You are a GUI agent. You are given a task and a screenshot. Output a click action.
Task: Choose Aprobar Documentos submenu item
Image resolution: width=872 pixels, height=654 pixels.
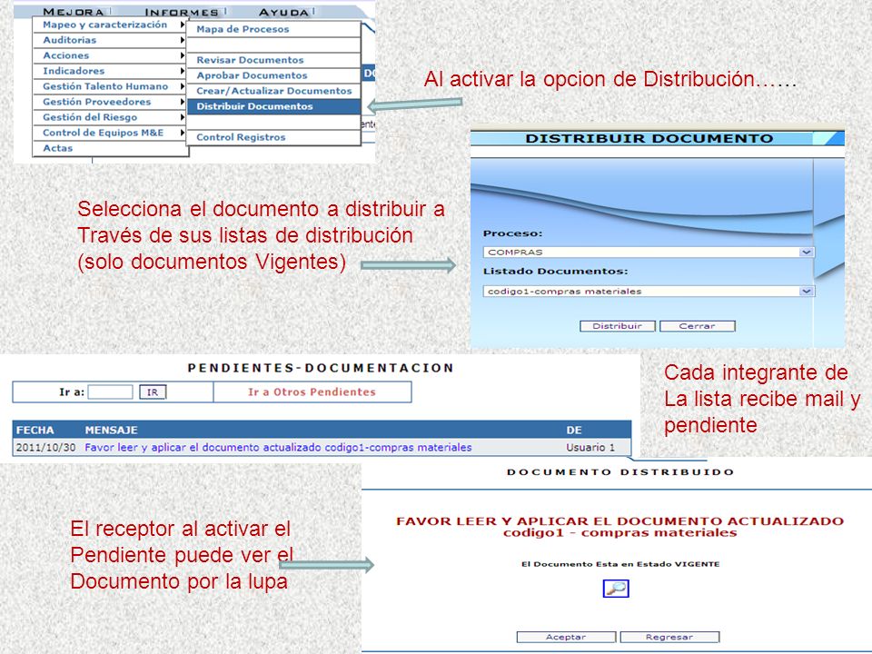(x=273, y=75)
